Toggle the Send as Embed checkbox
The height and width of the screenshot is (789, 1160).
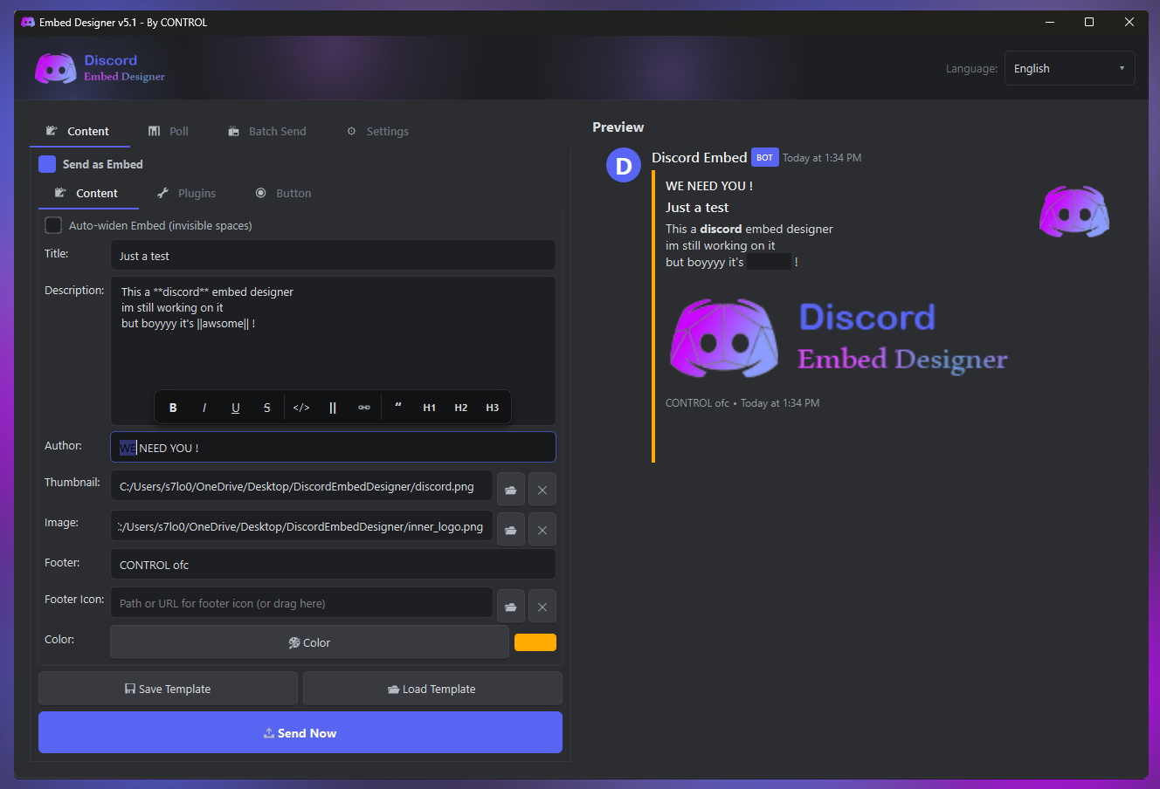[x=47, y=164]
